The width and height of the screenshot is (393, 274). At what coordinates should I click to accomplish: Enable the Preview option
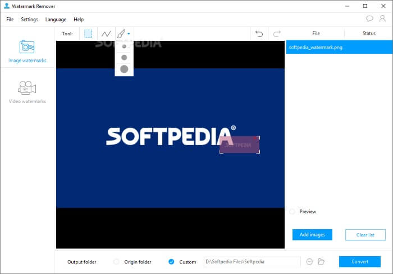coord(292,211)
